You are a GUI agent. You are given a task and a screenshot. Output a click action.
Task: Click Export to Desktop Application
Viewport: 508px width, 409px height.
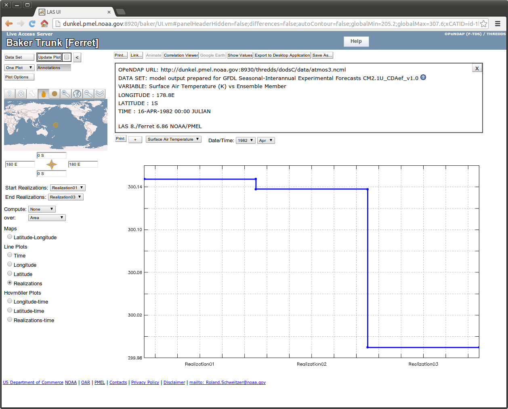tap(282, 55)
